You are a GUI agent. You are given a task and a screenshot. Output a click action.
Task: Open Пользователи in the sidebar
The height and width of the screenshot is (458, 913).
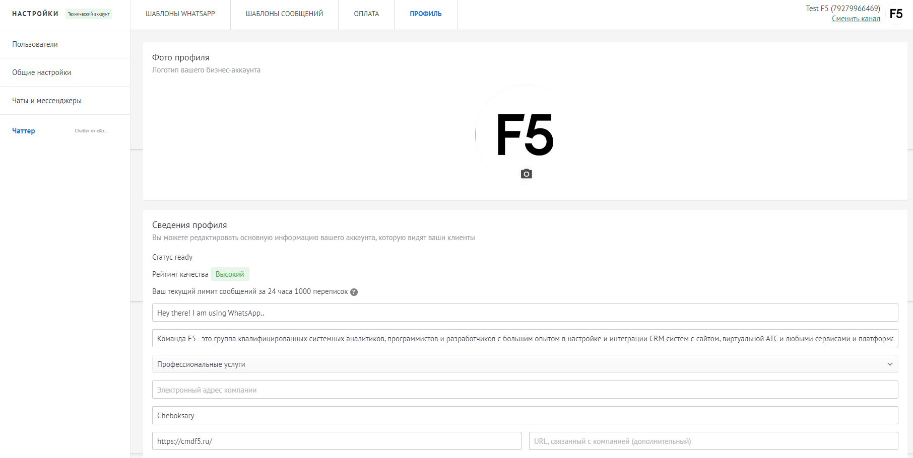point(65,44)
